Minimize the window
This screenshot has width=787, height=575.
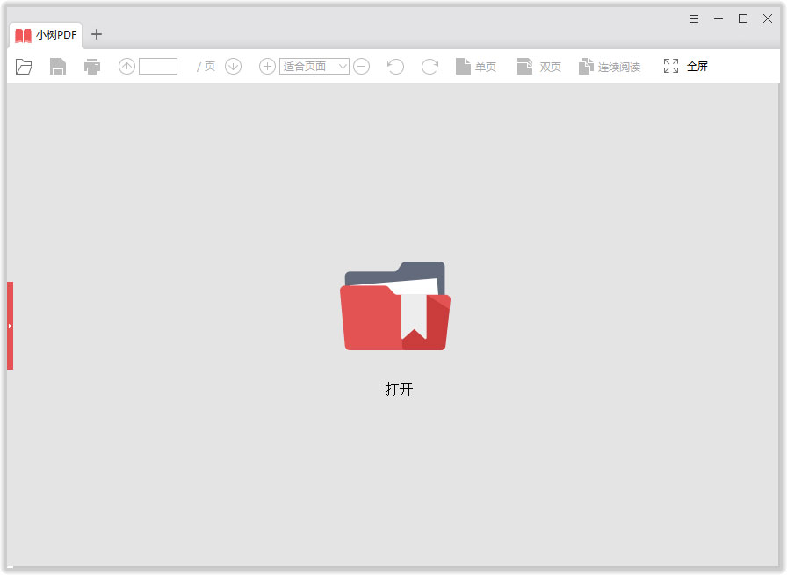pyautogui.click(x=718, y=19)
